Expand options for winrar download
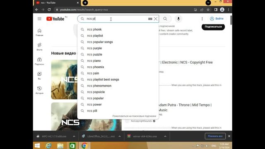 coord(165,136)
